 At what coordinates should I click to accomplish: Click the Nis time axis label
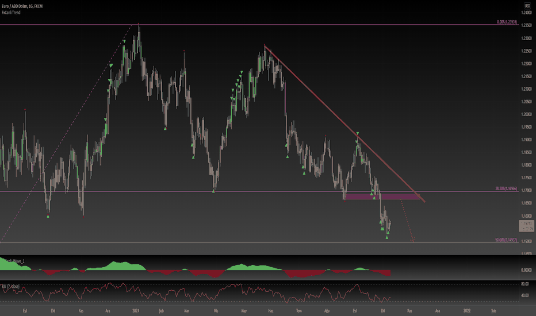(x=216, y=311)
